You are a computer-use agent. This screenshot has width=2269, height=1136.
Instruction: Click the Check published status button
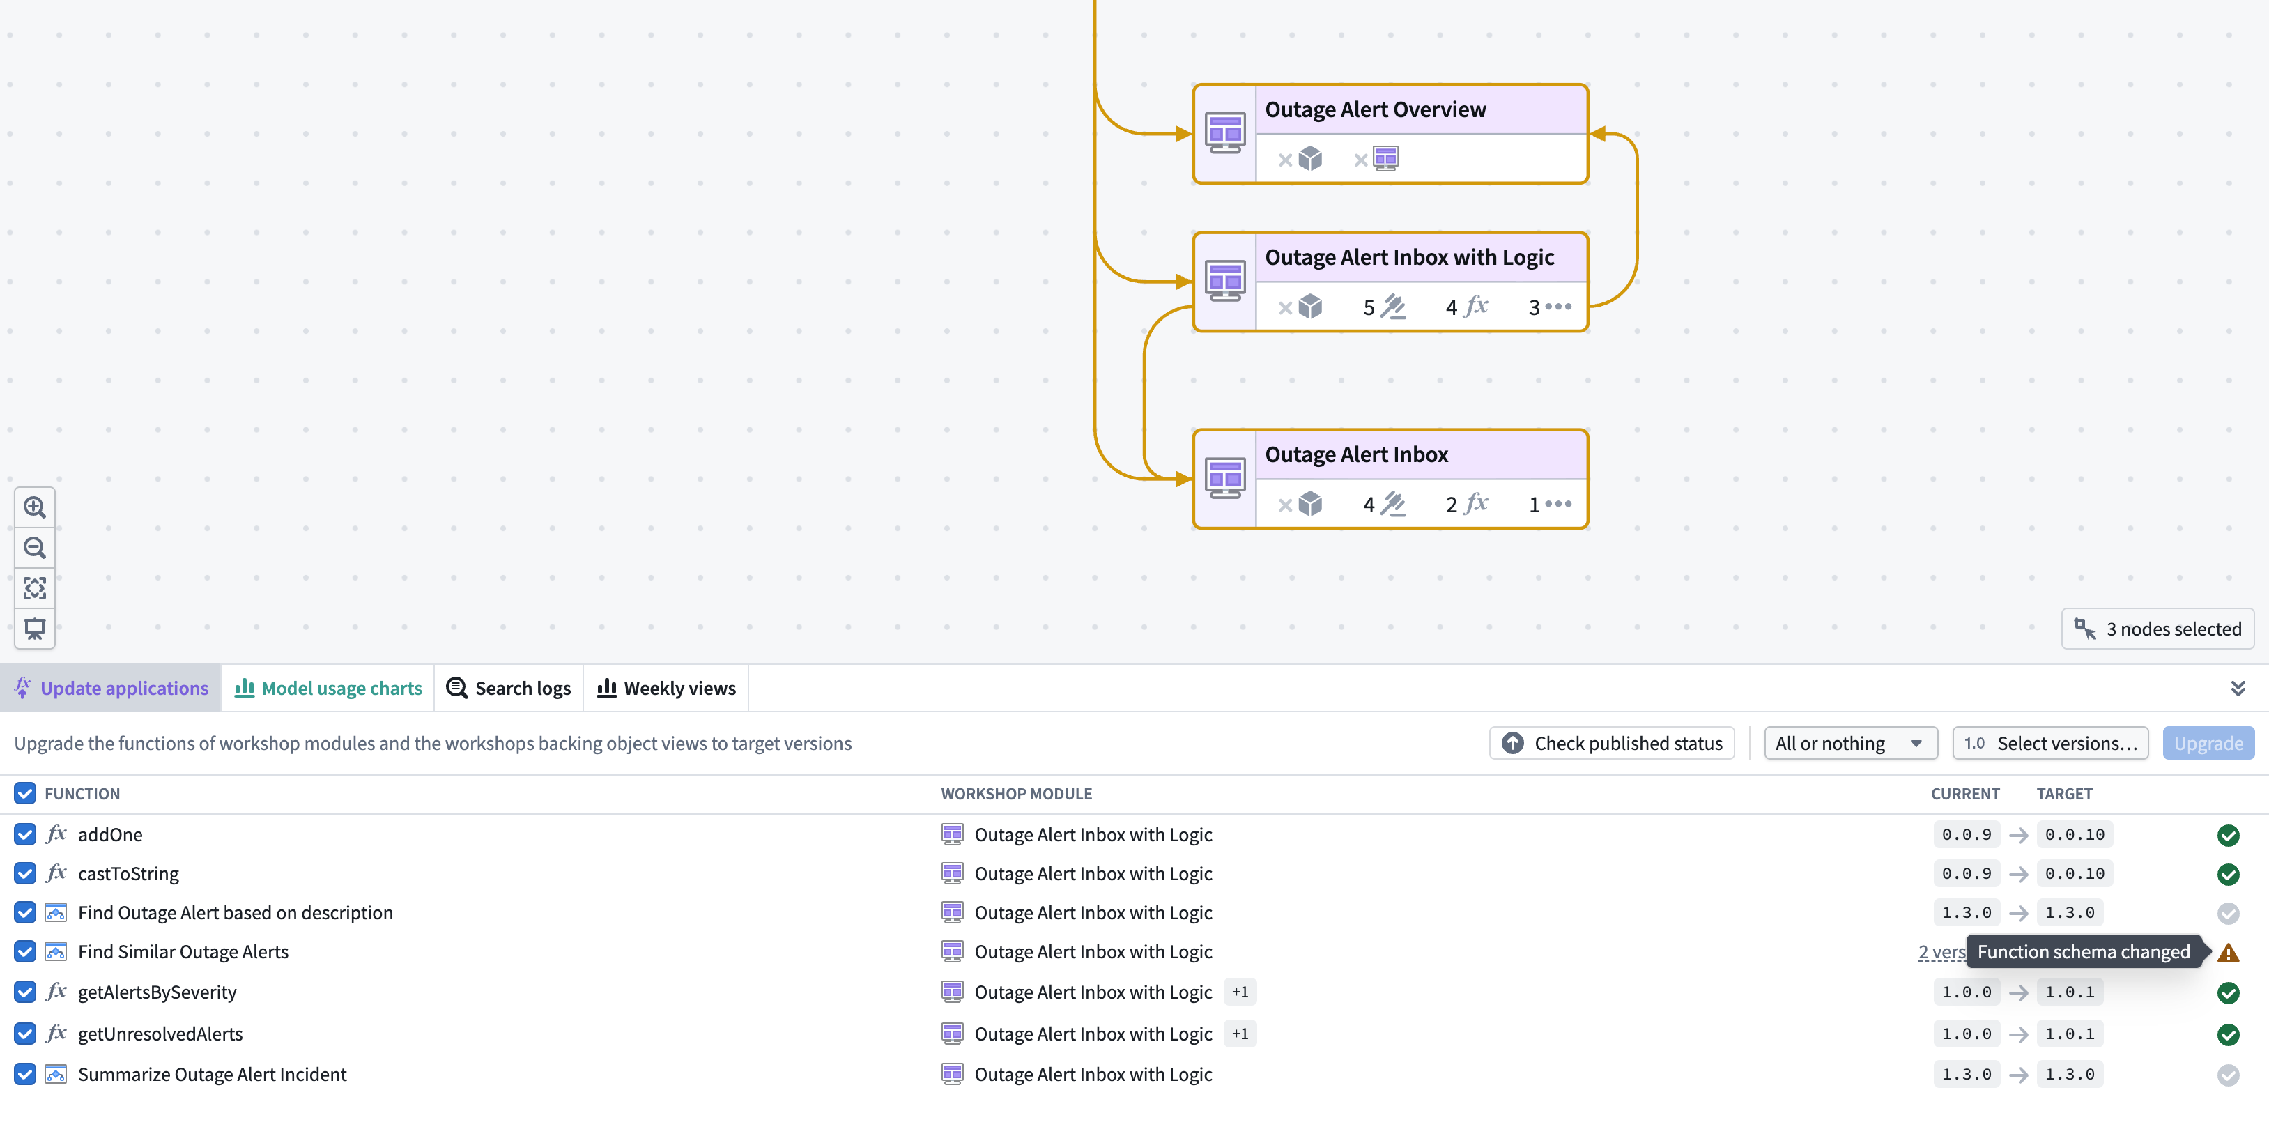pos(1611,743)
